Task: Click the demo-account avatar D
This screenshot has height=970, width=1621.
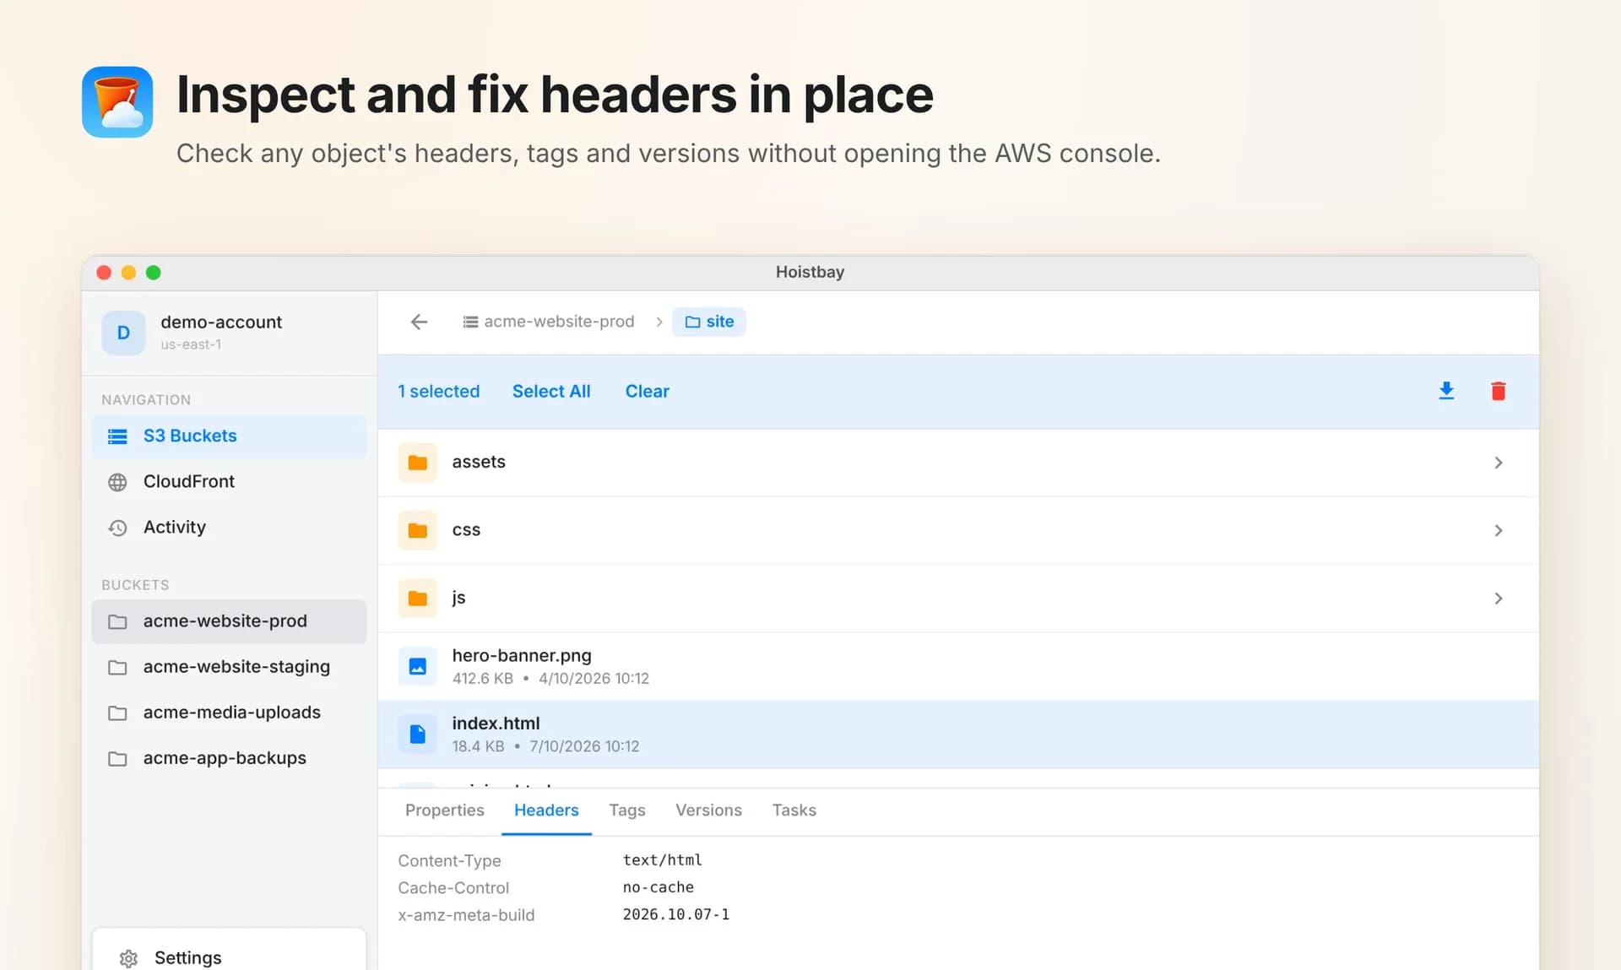Action: [123, 333]
